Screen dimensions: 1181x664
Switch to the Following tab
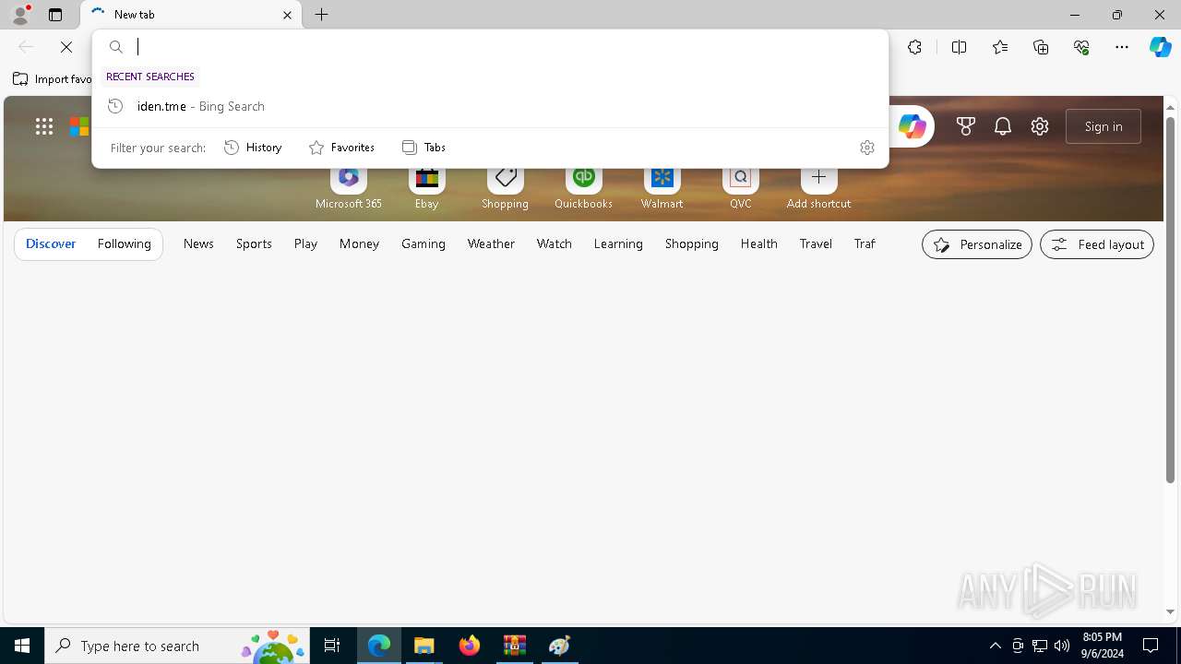[x=125, y=243]
